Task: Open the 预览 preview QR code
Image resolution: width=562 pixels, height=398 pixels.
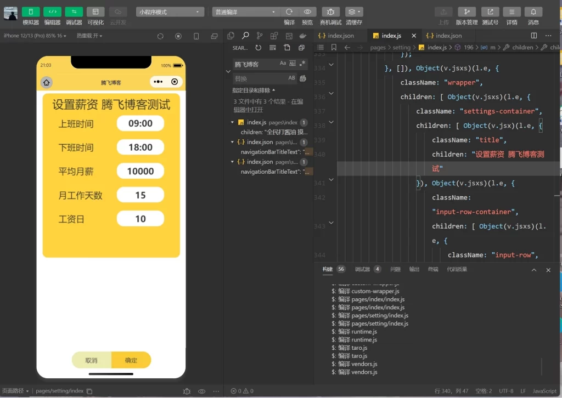Action: 307,12
